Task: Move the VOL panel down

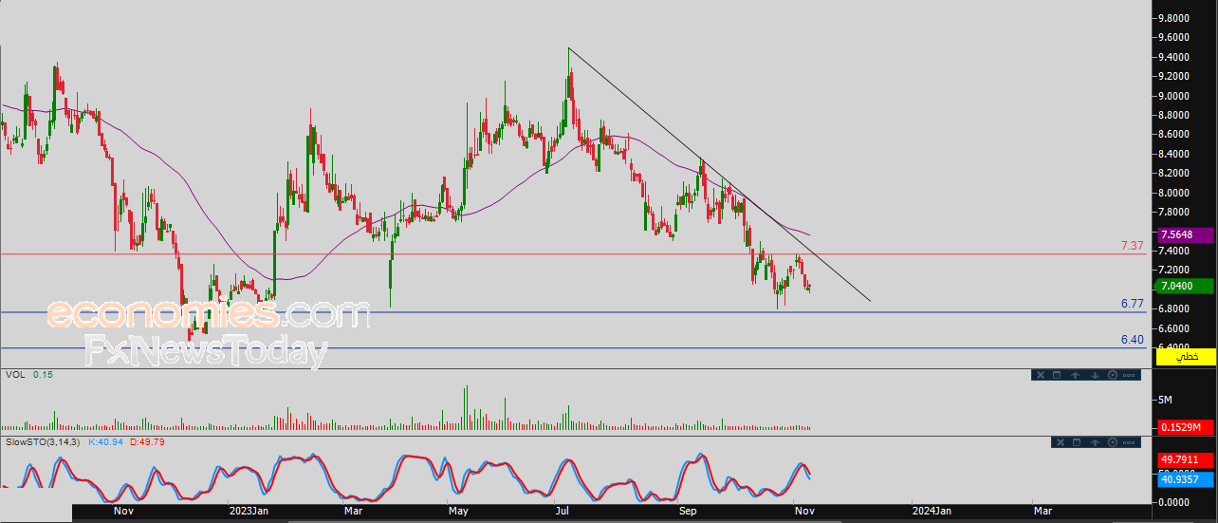Action: point(1095,375)
